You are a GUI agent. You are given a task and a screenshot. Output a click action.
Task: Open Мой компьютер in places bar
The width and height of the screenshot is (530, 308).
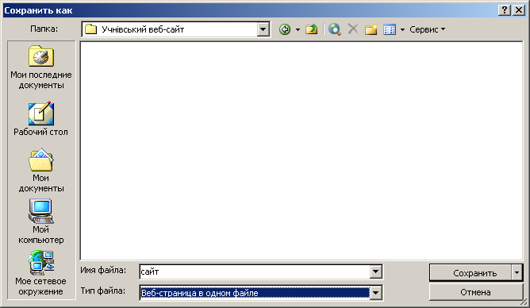(41, 221)
